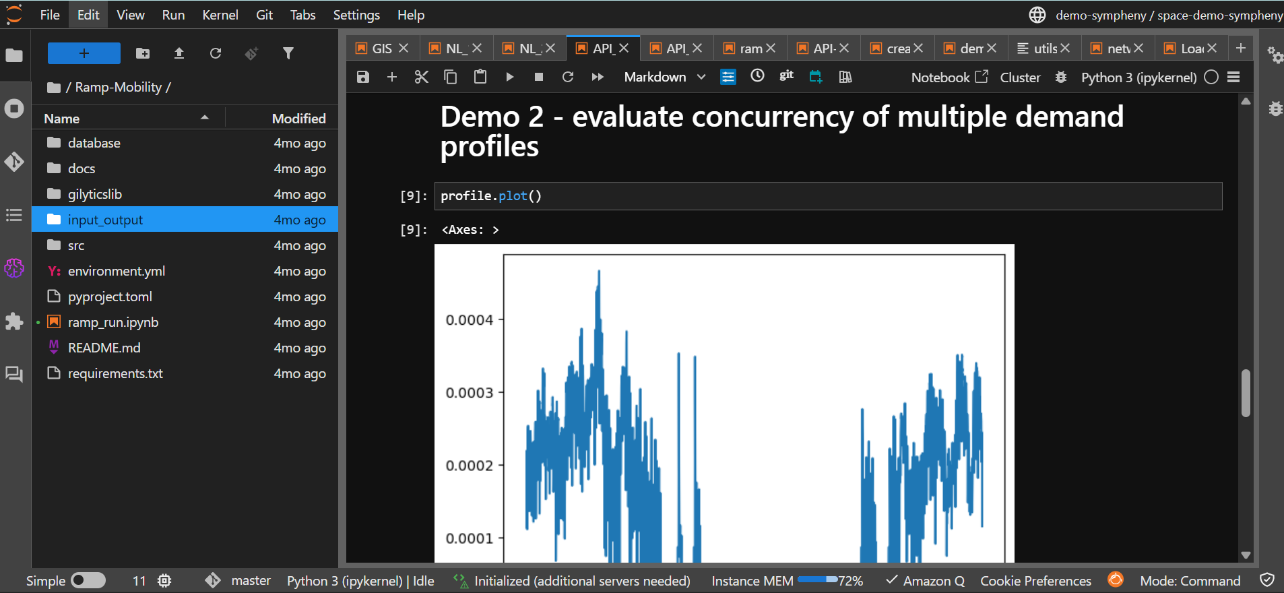Toggle the file filter funnel icon

[288, 53]
